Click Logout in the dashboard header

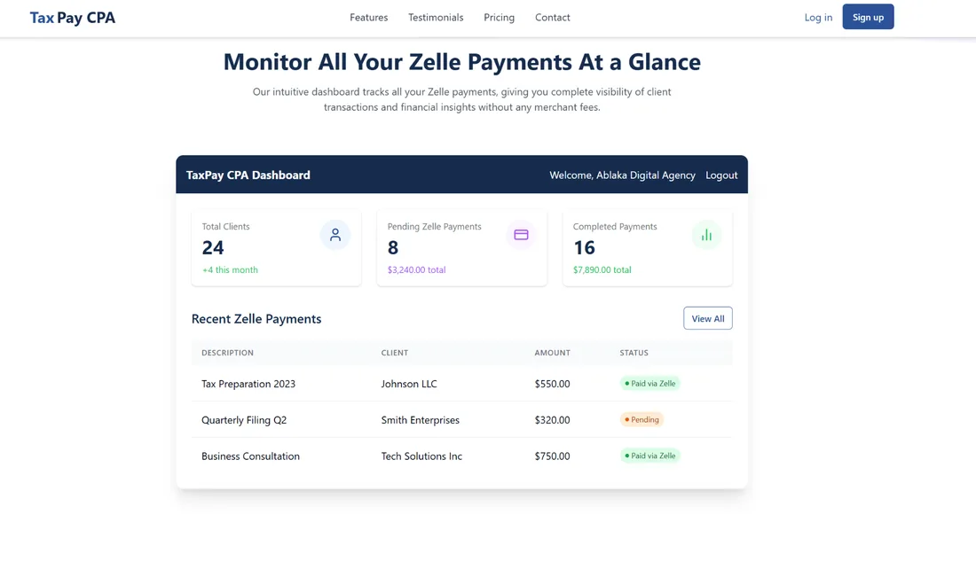(721, 175)
